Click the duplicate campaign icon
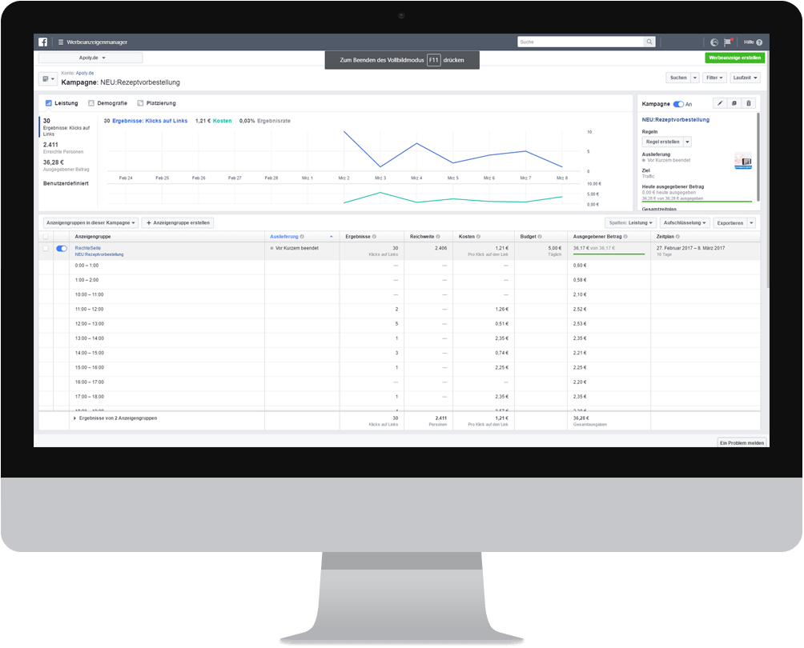Viewport: 804px width, 648px height. pyautogui.click(x=734, y=103)
